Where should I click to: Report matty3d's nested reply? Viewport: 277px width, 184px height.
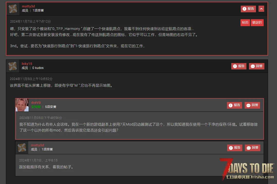pos(235,148)
